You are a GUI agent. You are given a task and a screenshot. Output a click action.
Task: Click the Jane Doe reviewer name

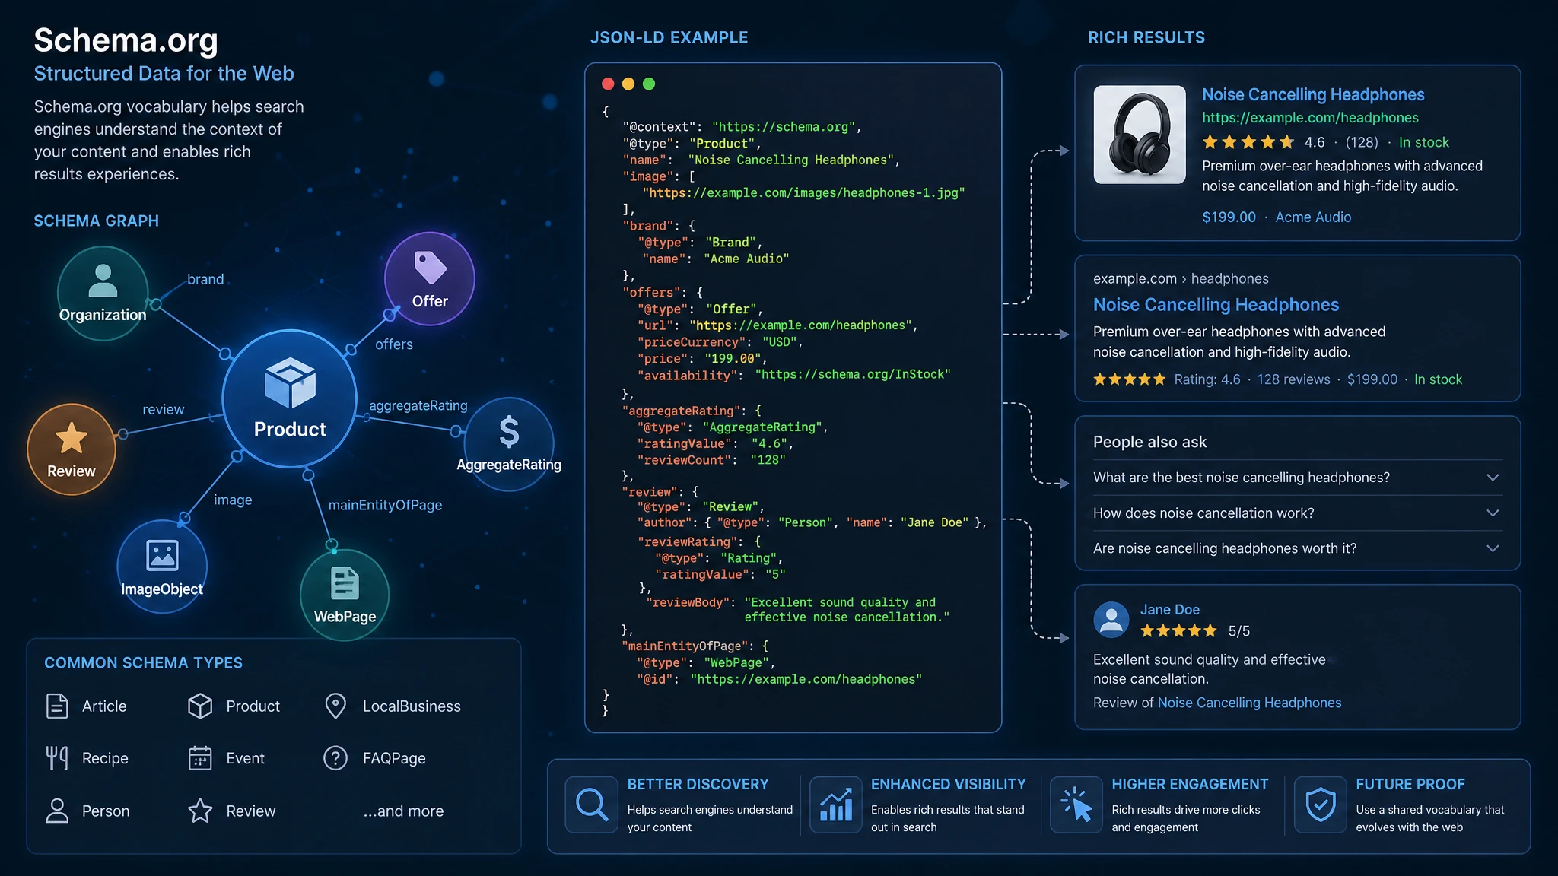[x=1169, y=610]
